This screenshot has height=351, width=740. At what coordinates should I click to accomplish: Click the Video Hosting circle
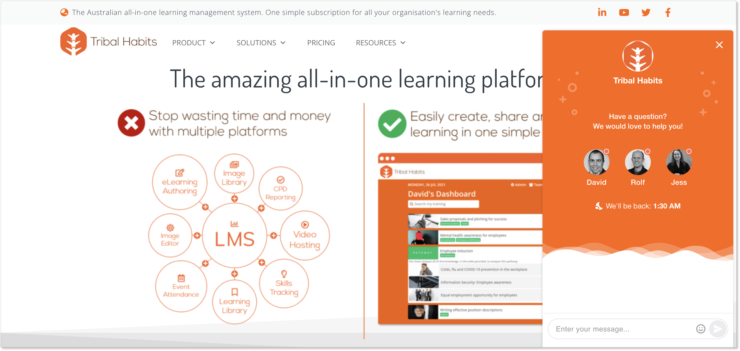(305, 236)
